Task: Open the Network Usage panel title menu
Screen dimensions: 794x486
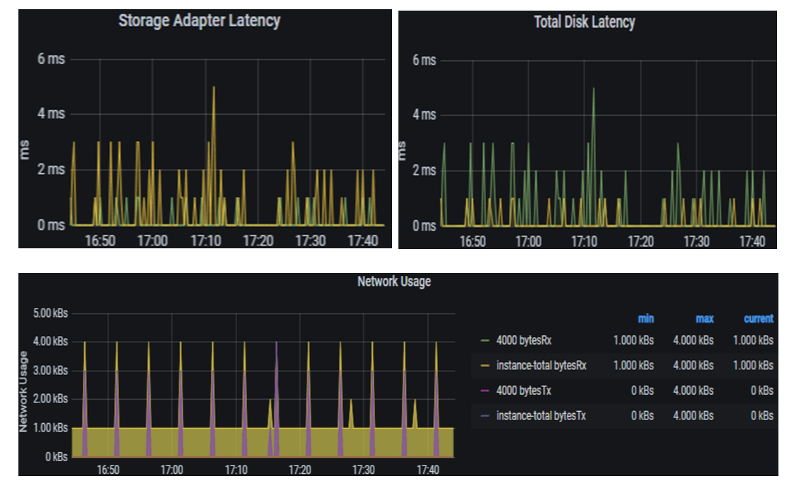Action: point(394,282)
